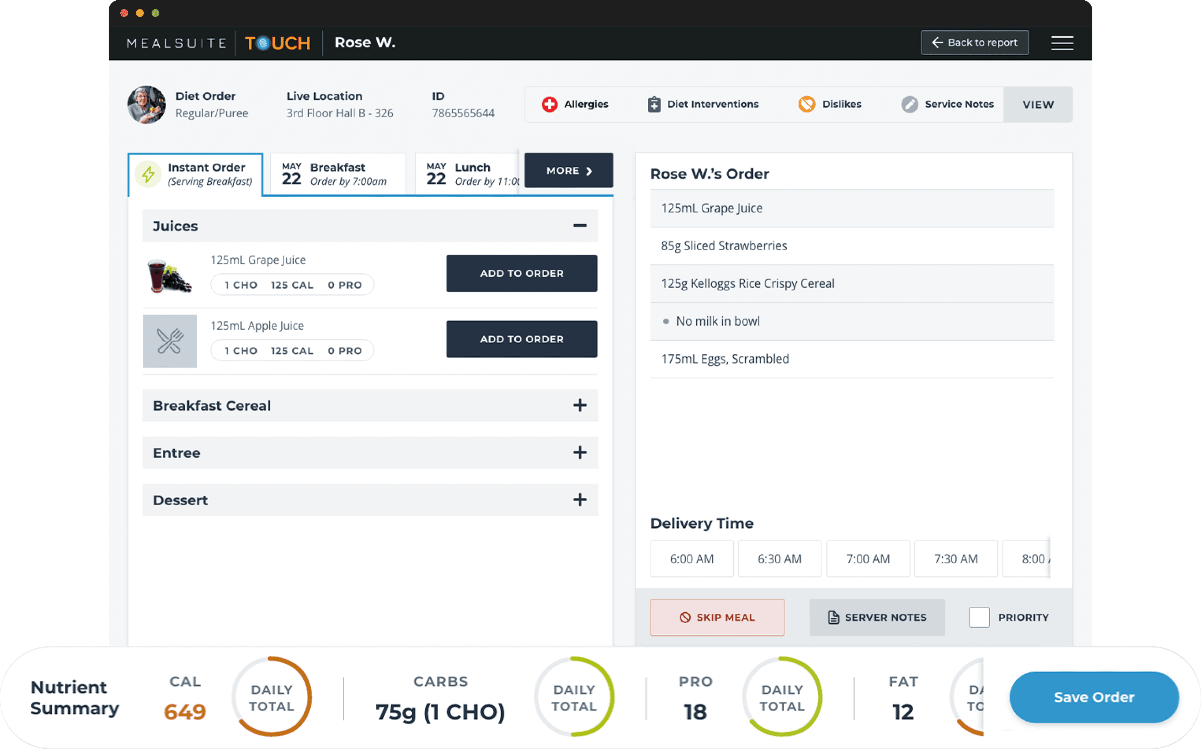Enable the Priority checkbox
1201x749 pixels.
tap(979, 617)
